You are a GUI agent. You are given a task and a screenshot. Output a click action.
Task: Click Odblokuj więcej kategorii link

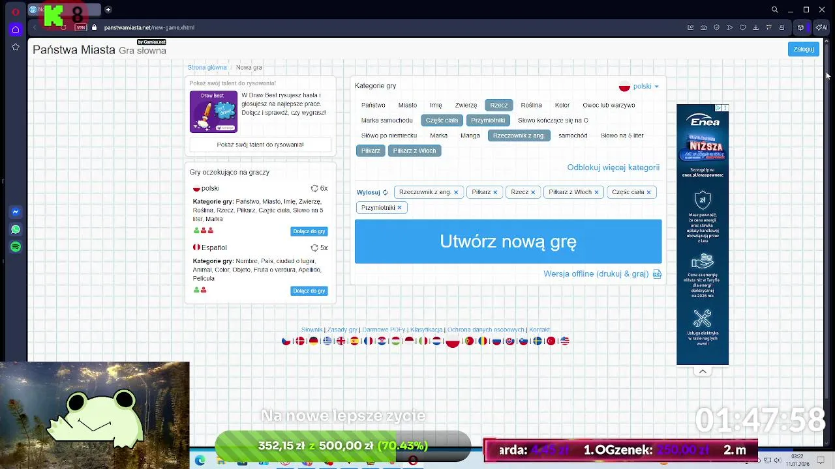(x=613, y=167)
